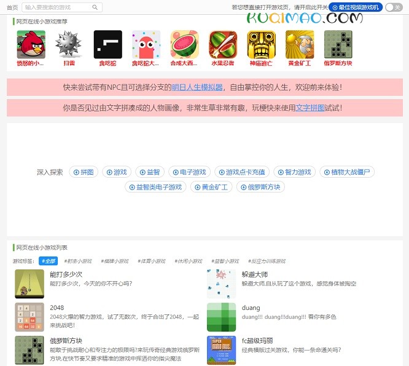This screenshot has width=409, height=366.
Task: Open the Angry Birds game icon
Action: click(x=31, y=44)
